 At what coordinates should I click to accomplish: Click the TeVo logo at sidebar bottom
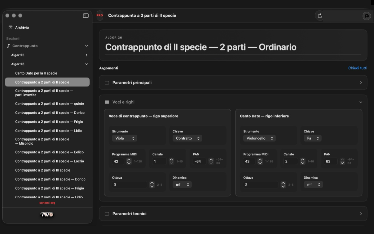click(x=47, y=214)
